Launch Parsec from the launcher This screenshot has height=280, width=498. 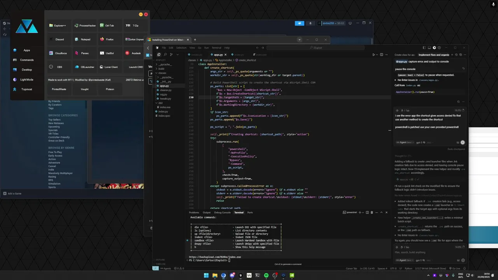click(x=85, y=53)
